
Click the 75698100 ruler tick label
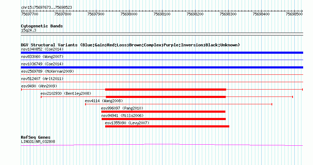(162, 14)
